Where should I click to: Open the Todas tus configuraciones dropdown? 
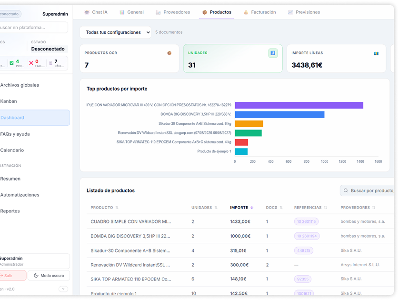point(115,32)
